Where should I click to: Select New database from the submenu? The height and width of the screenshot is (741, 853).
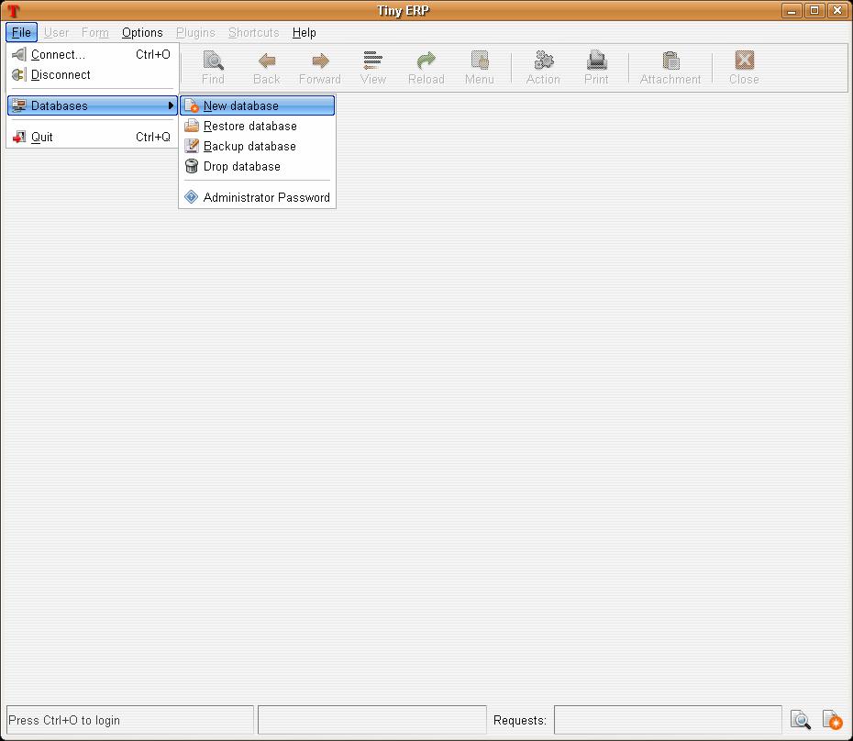[258, 105]
